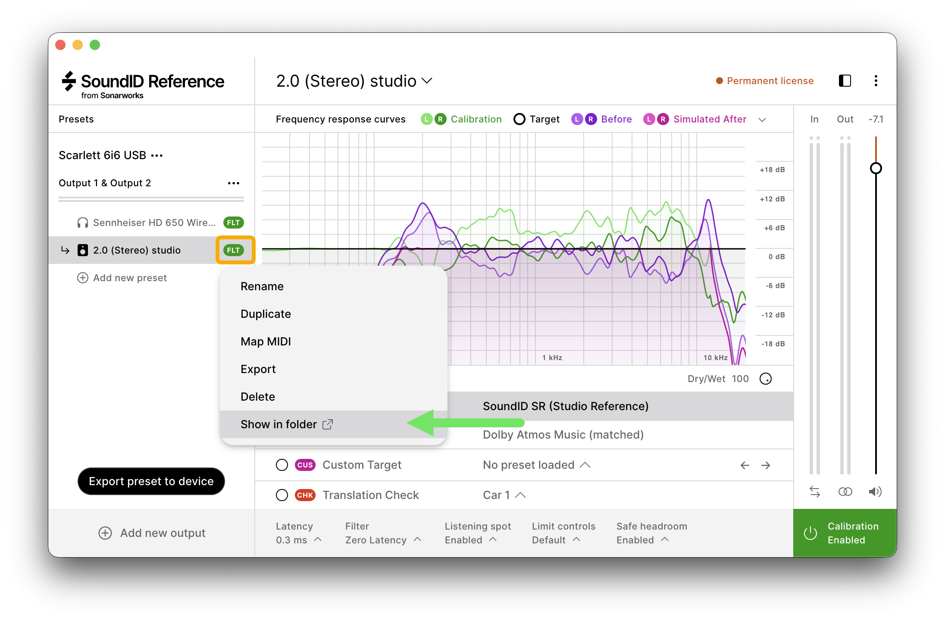945x621 pixels.
Task: Select Show in folder menu item
Action: click(333, 424)
